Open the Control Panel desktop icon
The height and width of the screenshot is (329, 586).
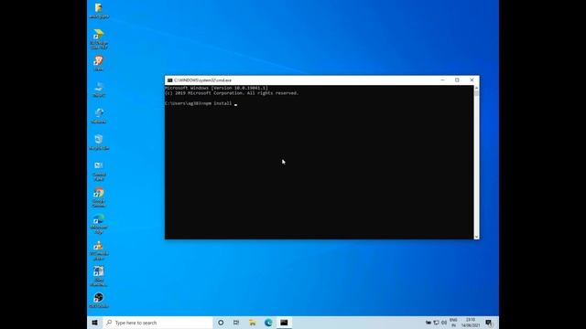click(99, 171)
